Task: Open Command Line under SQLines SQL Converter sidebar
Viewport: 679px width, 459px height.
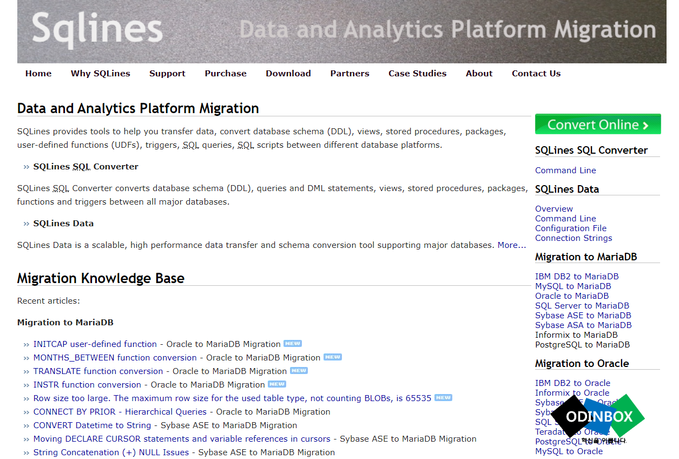Action: pos(565,171)
